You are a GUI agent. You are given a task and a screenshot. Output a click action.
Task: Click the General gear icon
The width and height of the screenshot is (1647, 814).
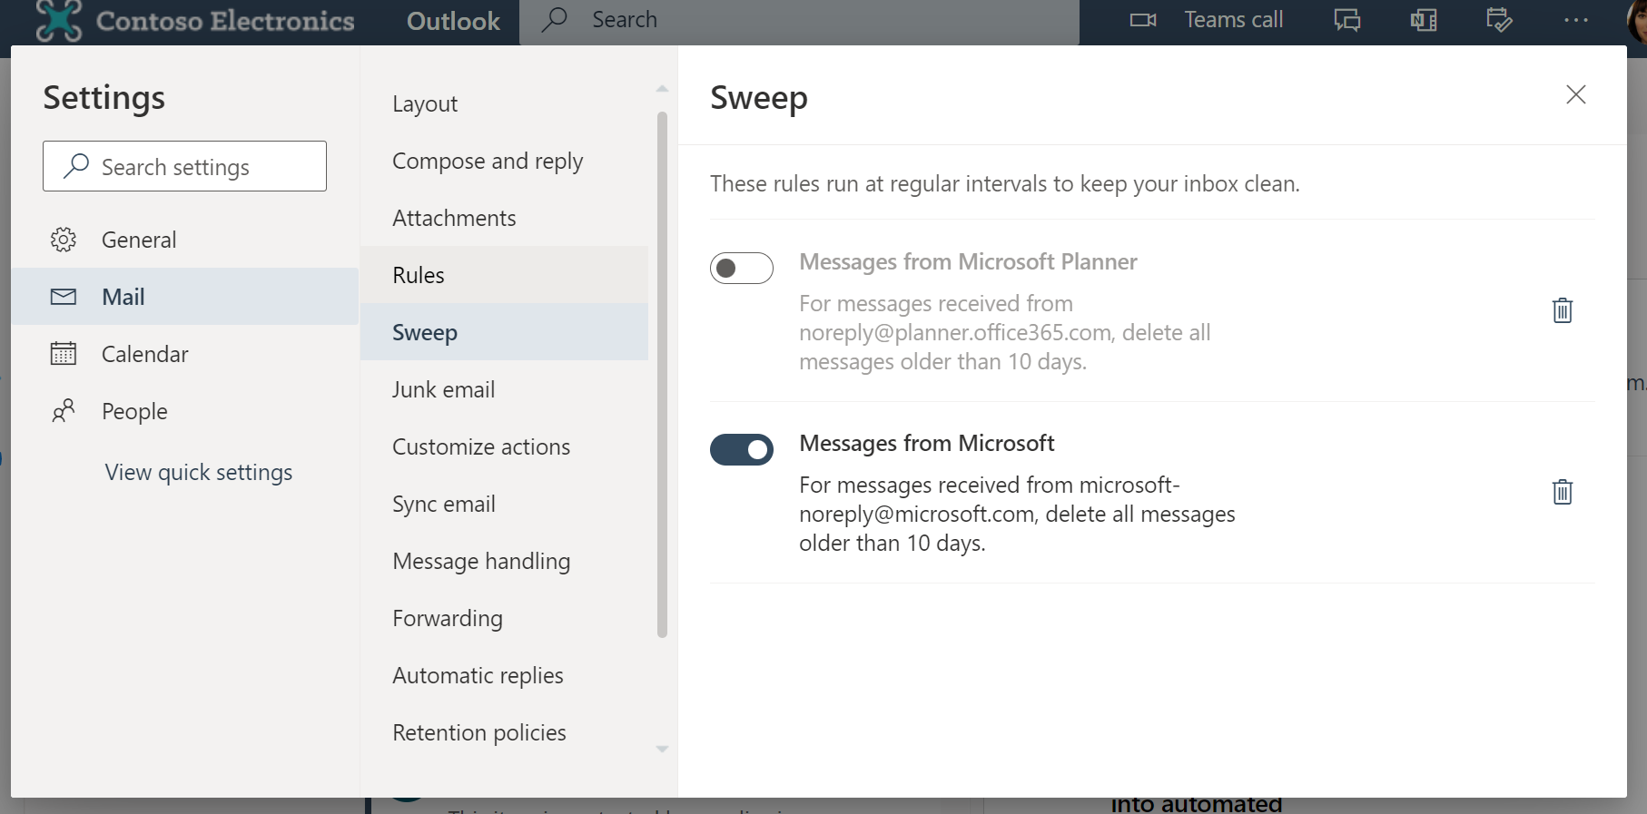coord(64,240)
